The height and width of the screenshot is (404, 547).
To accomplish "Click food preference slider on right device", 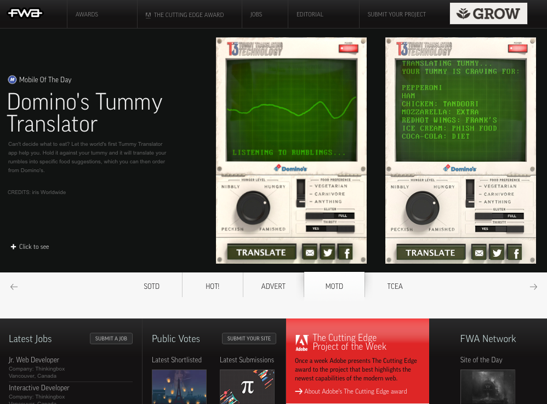I will pos(470,194).
